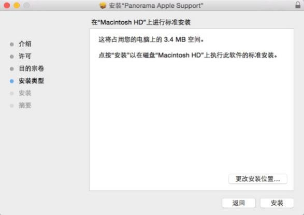
Task: Click the gray bullet beside 介绍
Action: (12, 44)
